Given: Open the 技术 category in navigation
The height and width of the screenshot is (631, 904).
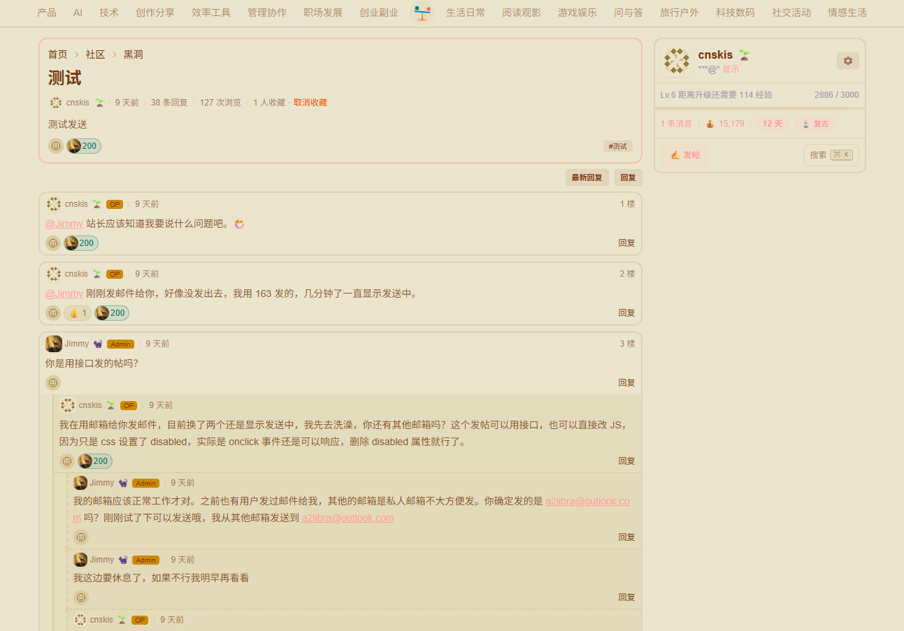Looking at the screenshot, I should 109,13.
